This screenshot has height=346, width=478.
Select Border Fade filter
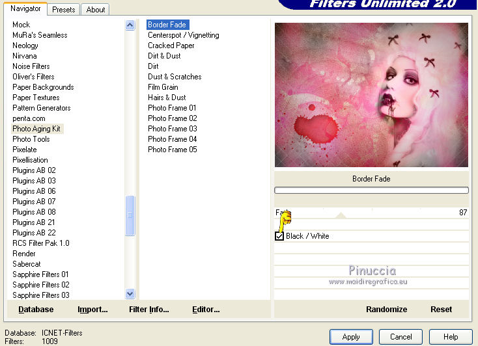167,25
